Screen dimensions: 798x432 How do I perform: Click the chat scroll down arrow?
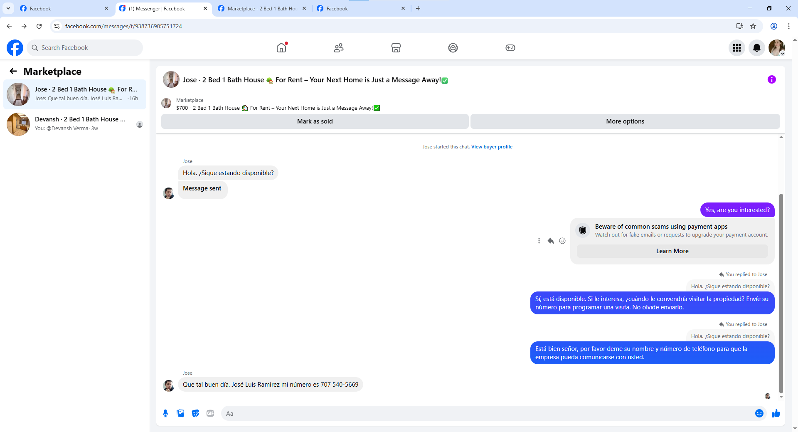pos(781,397)
